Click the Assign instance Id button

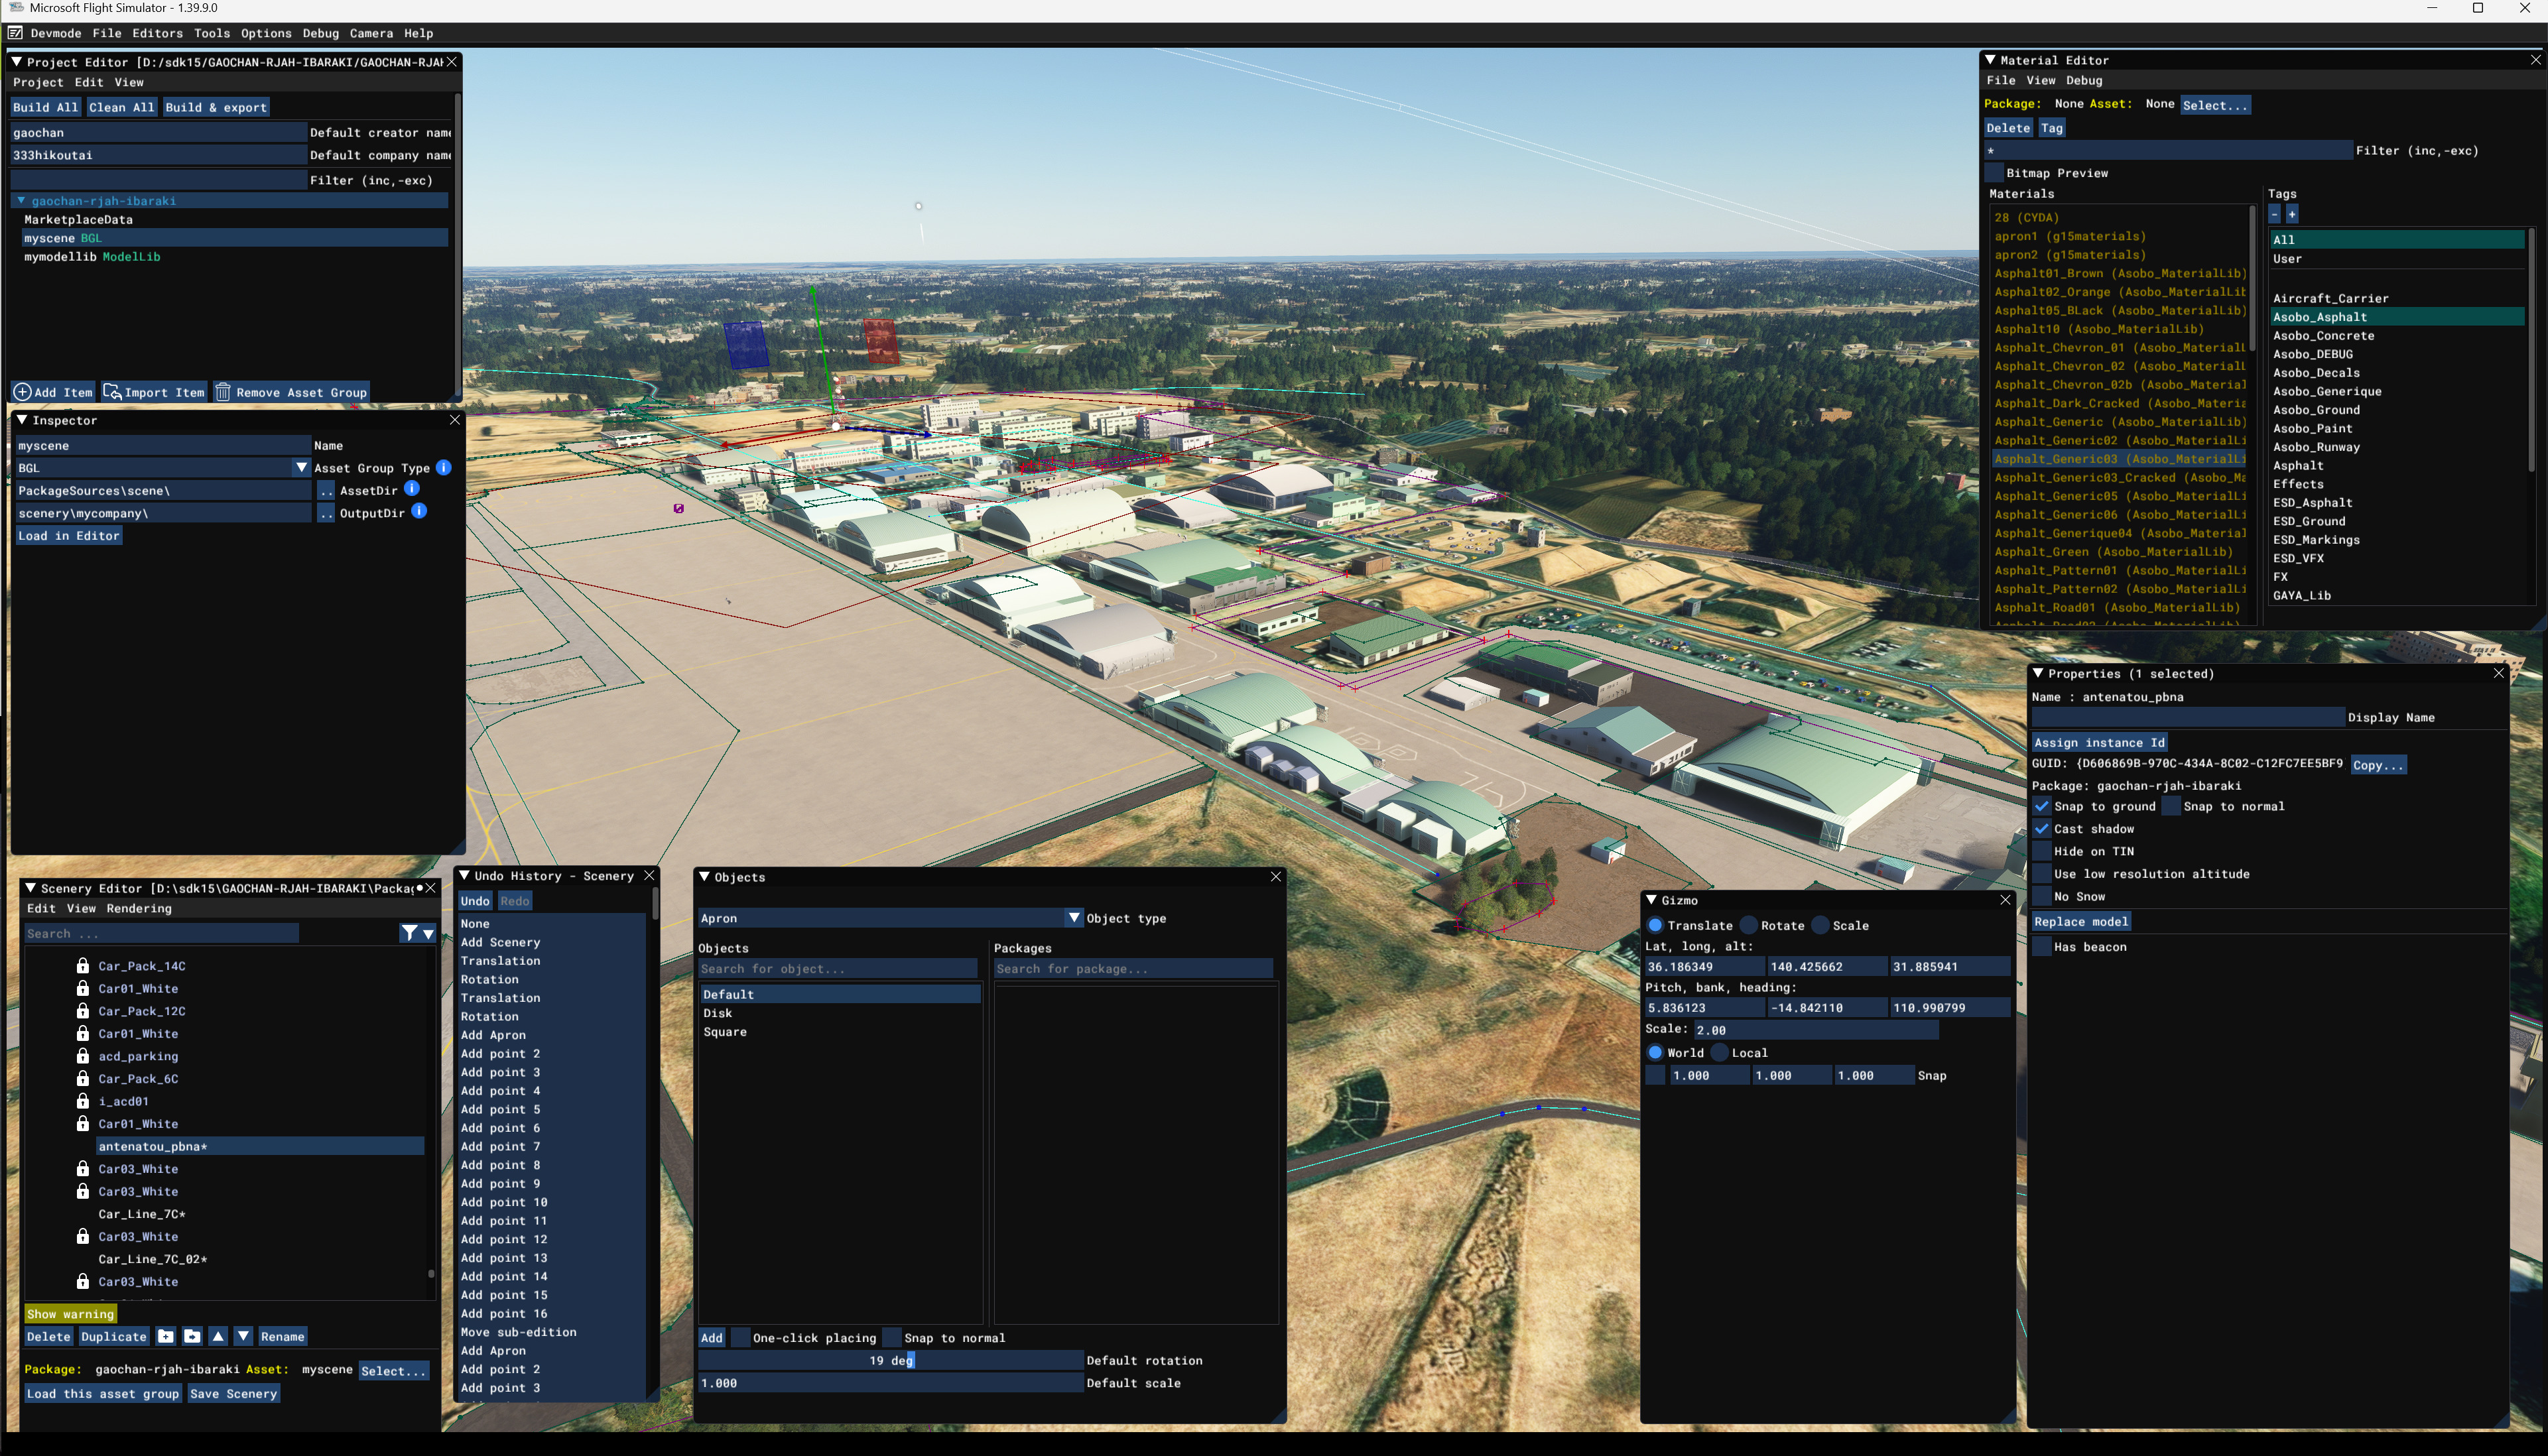(x=2099, y=742)
